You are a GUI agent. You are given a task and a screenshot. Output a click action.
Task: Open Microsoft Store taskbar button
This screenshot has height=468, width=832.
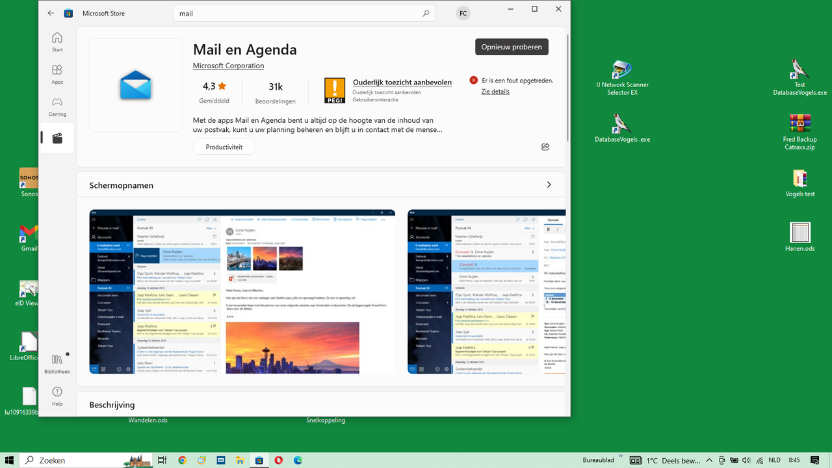click(x=259, y=460)
